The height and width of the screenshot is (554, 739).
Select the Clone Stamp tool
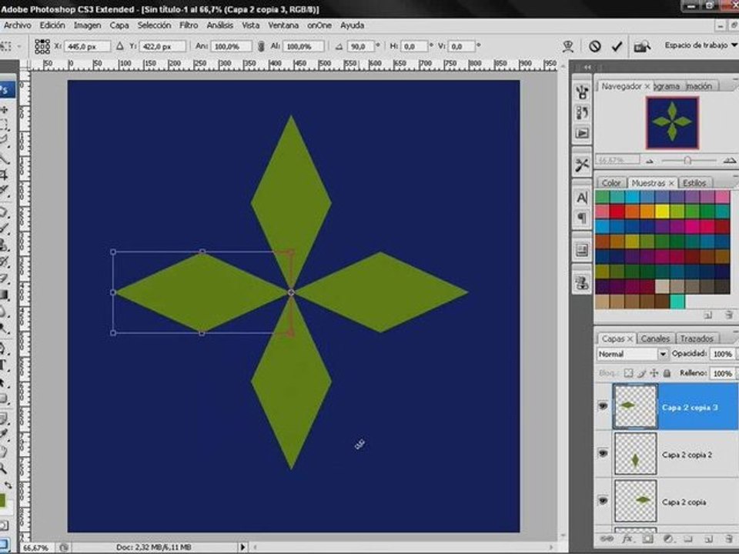tap(5, 245)
